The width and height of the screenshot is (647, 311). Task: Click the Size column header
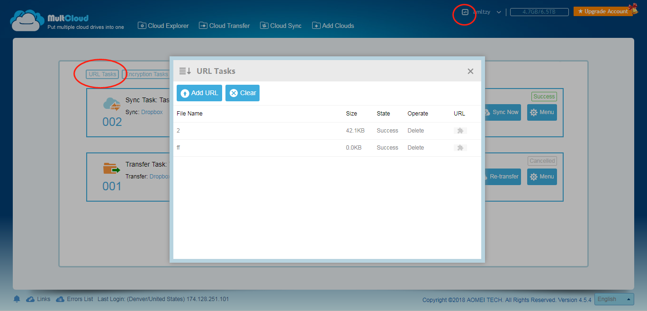click(x=351, y=114)
